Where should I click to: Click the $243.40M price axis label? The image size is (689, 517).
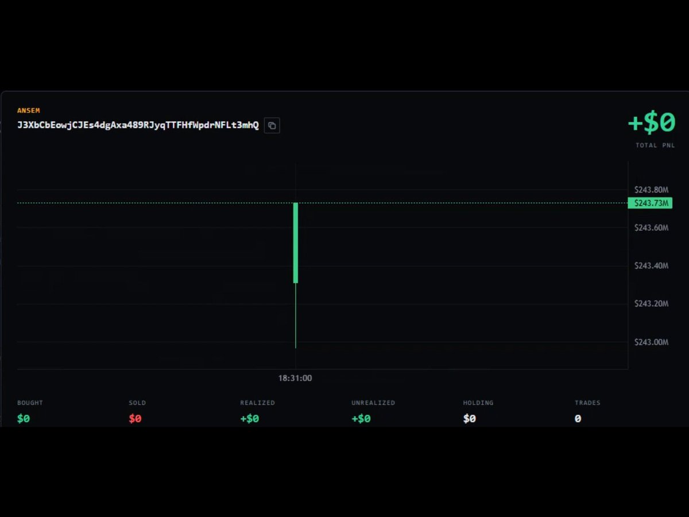tap(651, 265)
